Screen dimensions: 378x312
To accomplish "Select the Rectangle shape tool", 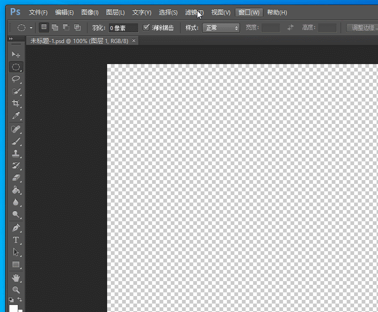I will pyautogui.click(x=16, y=264).
